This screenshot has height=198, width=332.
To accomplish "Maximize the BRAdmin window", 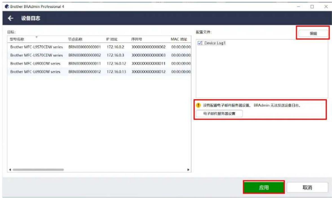I will click(312, 6).
